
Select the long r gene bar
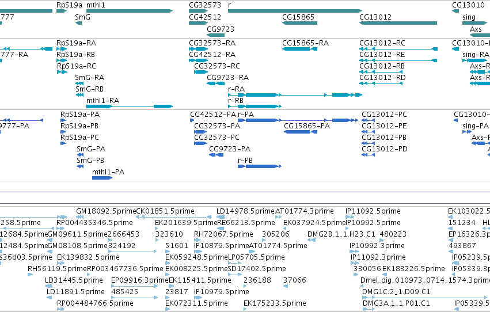(295, 11)
